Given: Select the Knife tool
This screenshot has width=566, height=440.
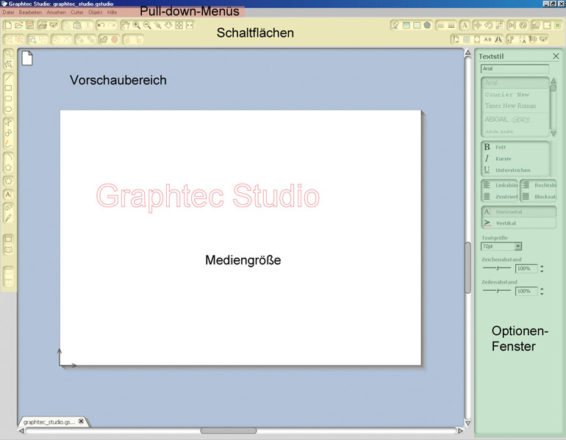Looking at the screenshot, I should 8,218.
